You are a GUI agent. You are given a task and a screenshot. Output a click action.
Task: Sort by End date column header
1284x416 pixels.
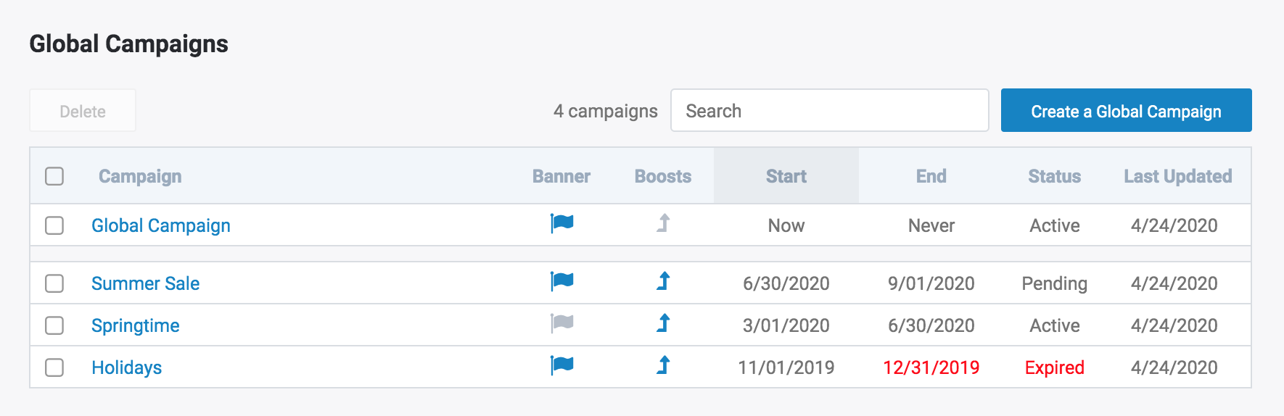click(931, 176)
